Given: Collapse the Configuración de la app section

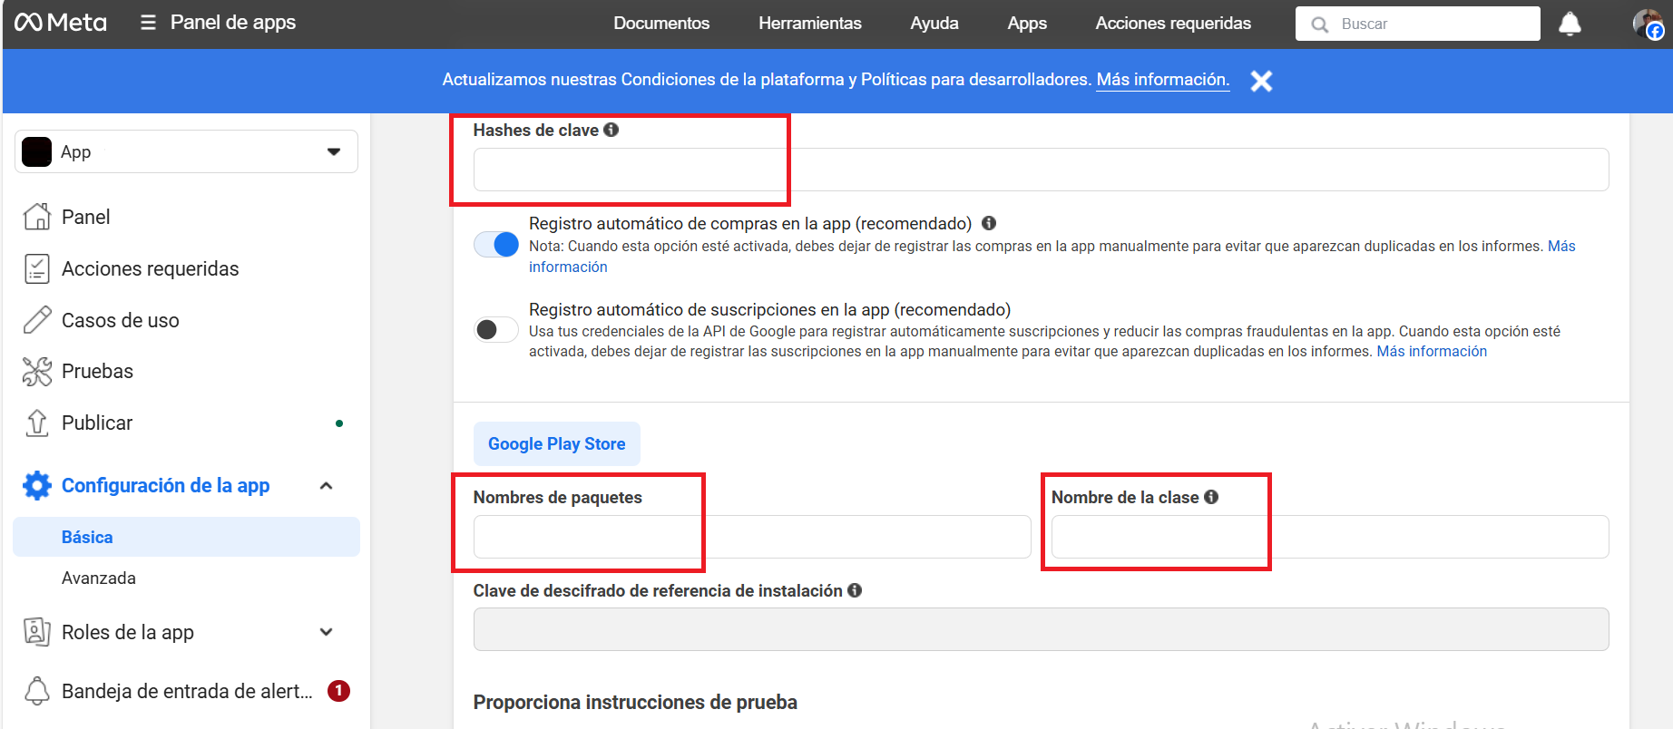Looking at the screenshot, I should (x=327, y=486).
